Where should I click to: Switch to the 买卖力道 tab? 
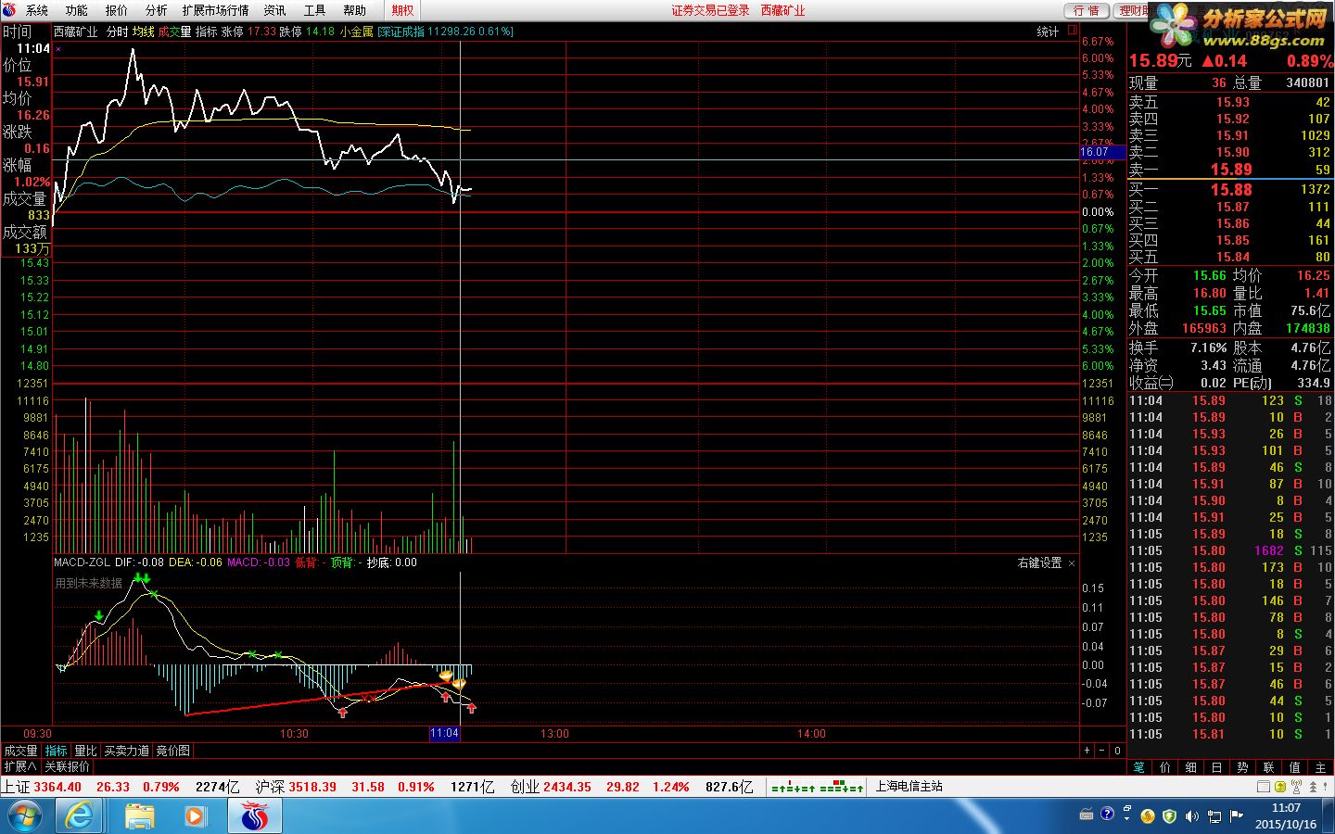127,751
